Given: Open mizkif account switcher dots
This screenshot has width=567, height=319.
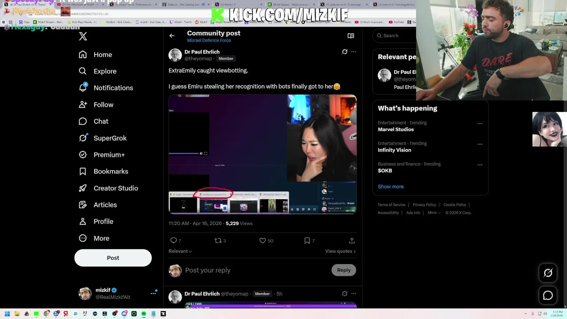Looking at the screenshot, I should point(153,293).
